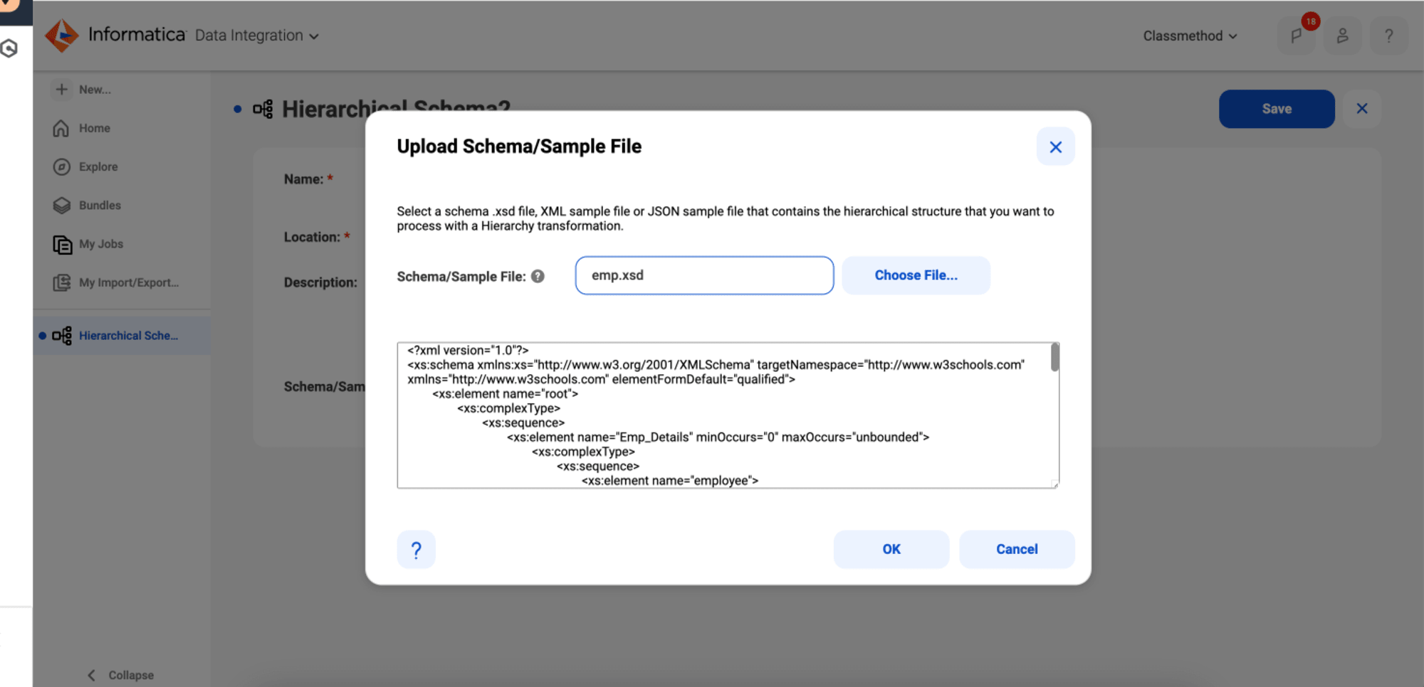
Task: Open the notifications flag icon
Action: pyautogui.click(x=1297, y=36)
